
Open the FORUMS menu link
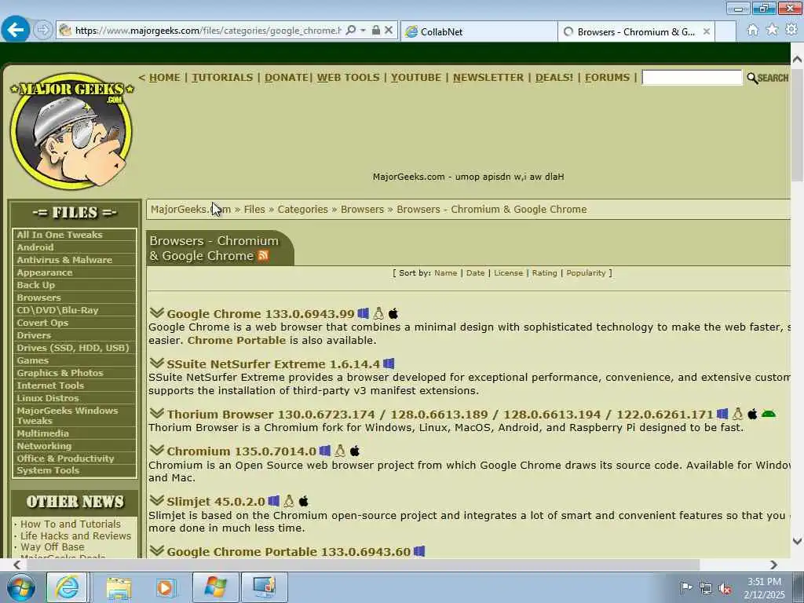pos(607,78)
